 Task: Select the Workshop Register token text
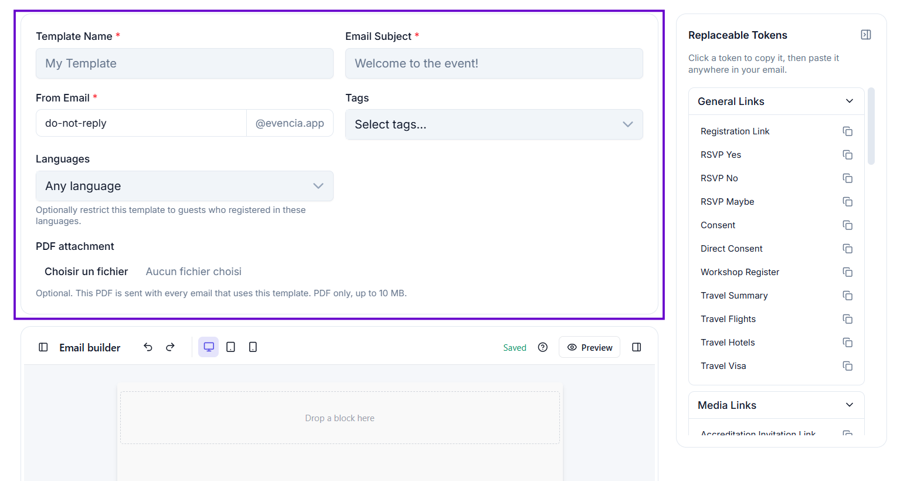click(x=740, y=272)
